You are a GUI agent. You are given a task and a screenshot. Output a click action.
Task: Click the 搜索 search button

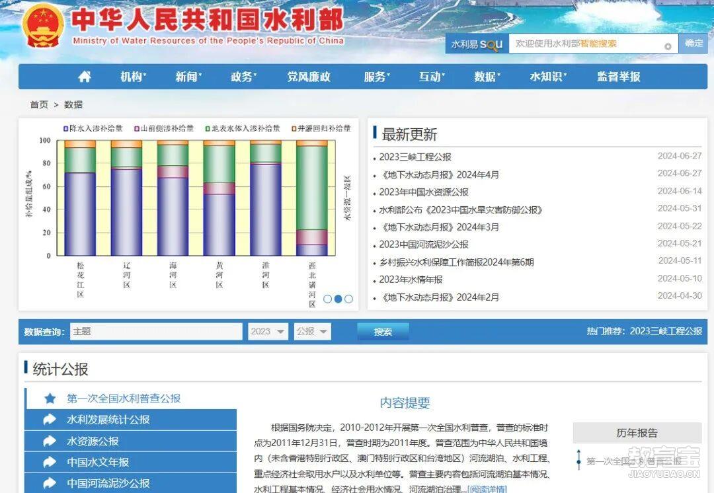point(383,332)
